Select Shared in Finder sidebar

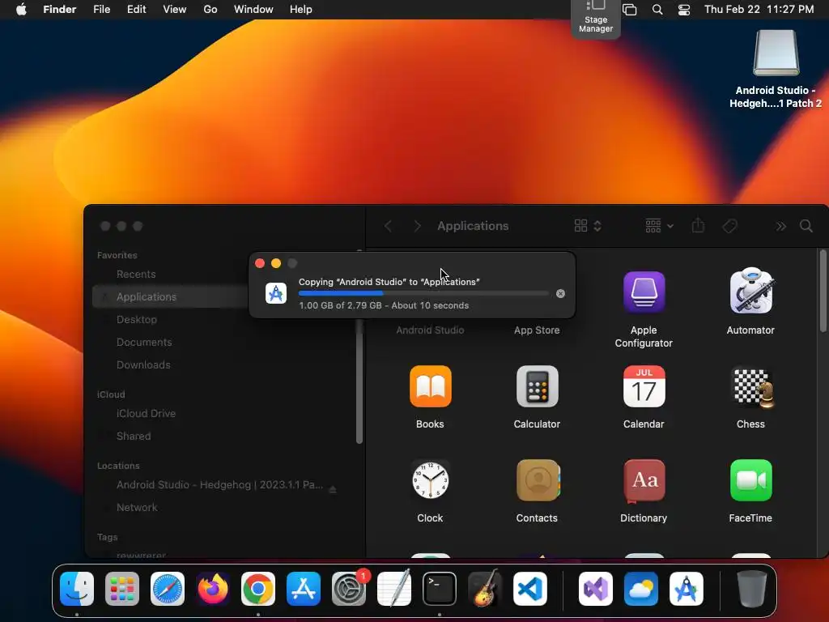[x=134, y=437]
